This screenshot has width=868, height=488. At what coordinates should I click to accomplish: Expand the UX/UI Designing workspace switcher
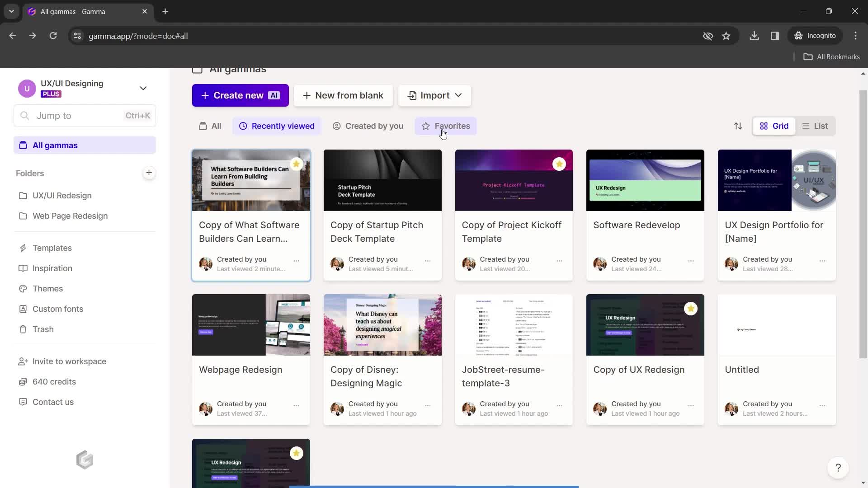coord(143,88)
